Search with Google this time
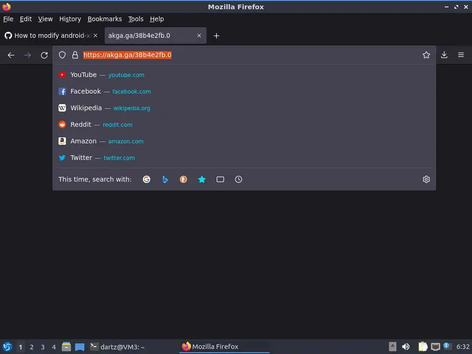472x354 pixels. click(x=147, y=179)
